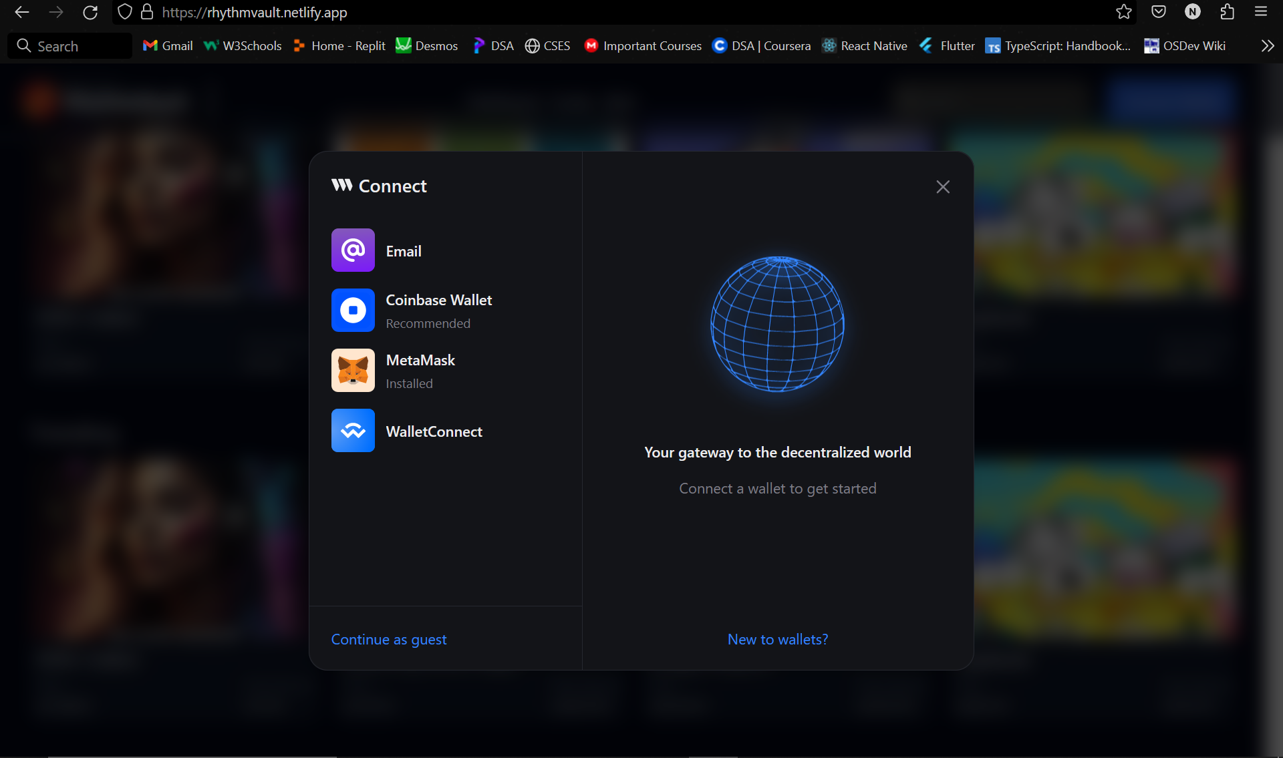Reload the page with refresh icon

[90, 12]
